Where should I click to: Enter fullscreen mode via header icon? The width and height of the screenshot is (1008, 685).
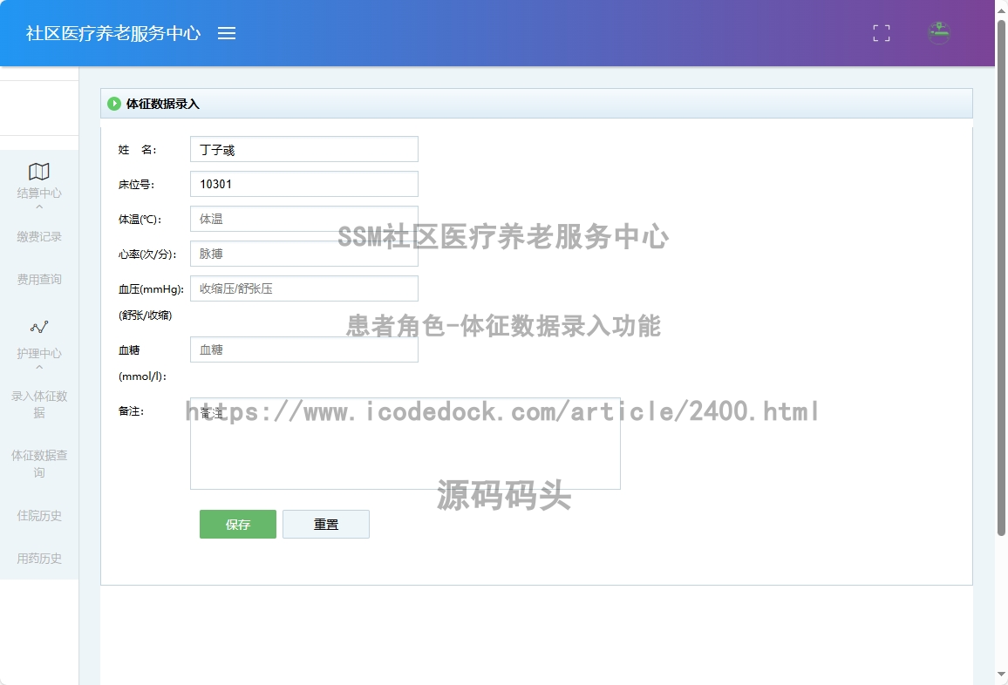(x=882, y=33)
